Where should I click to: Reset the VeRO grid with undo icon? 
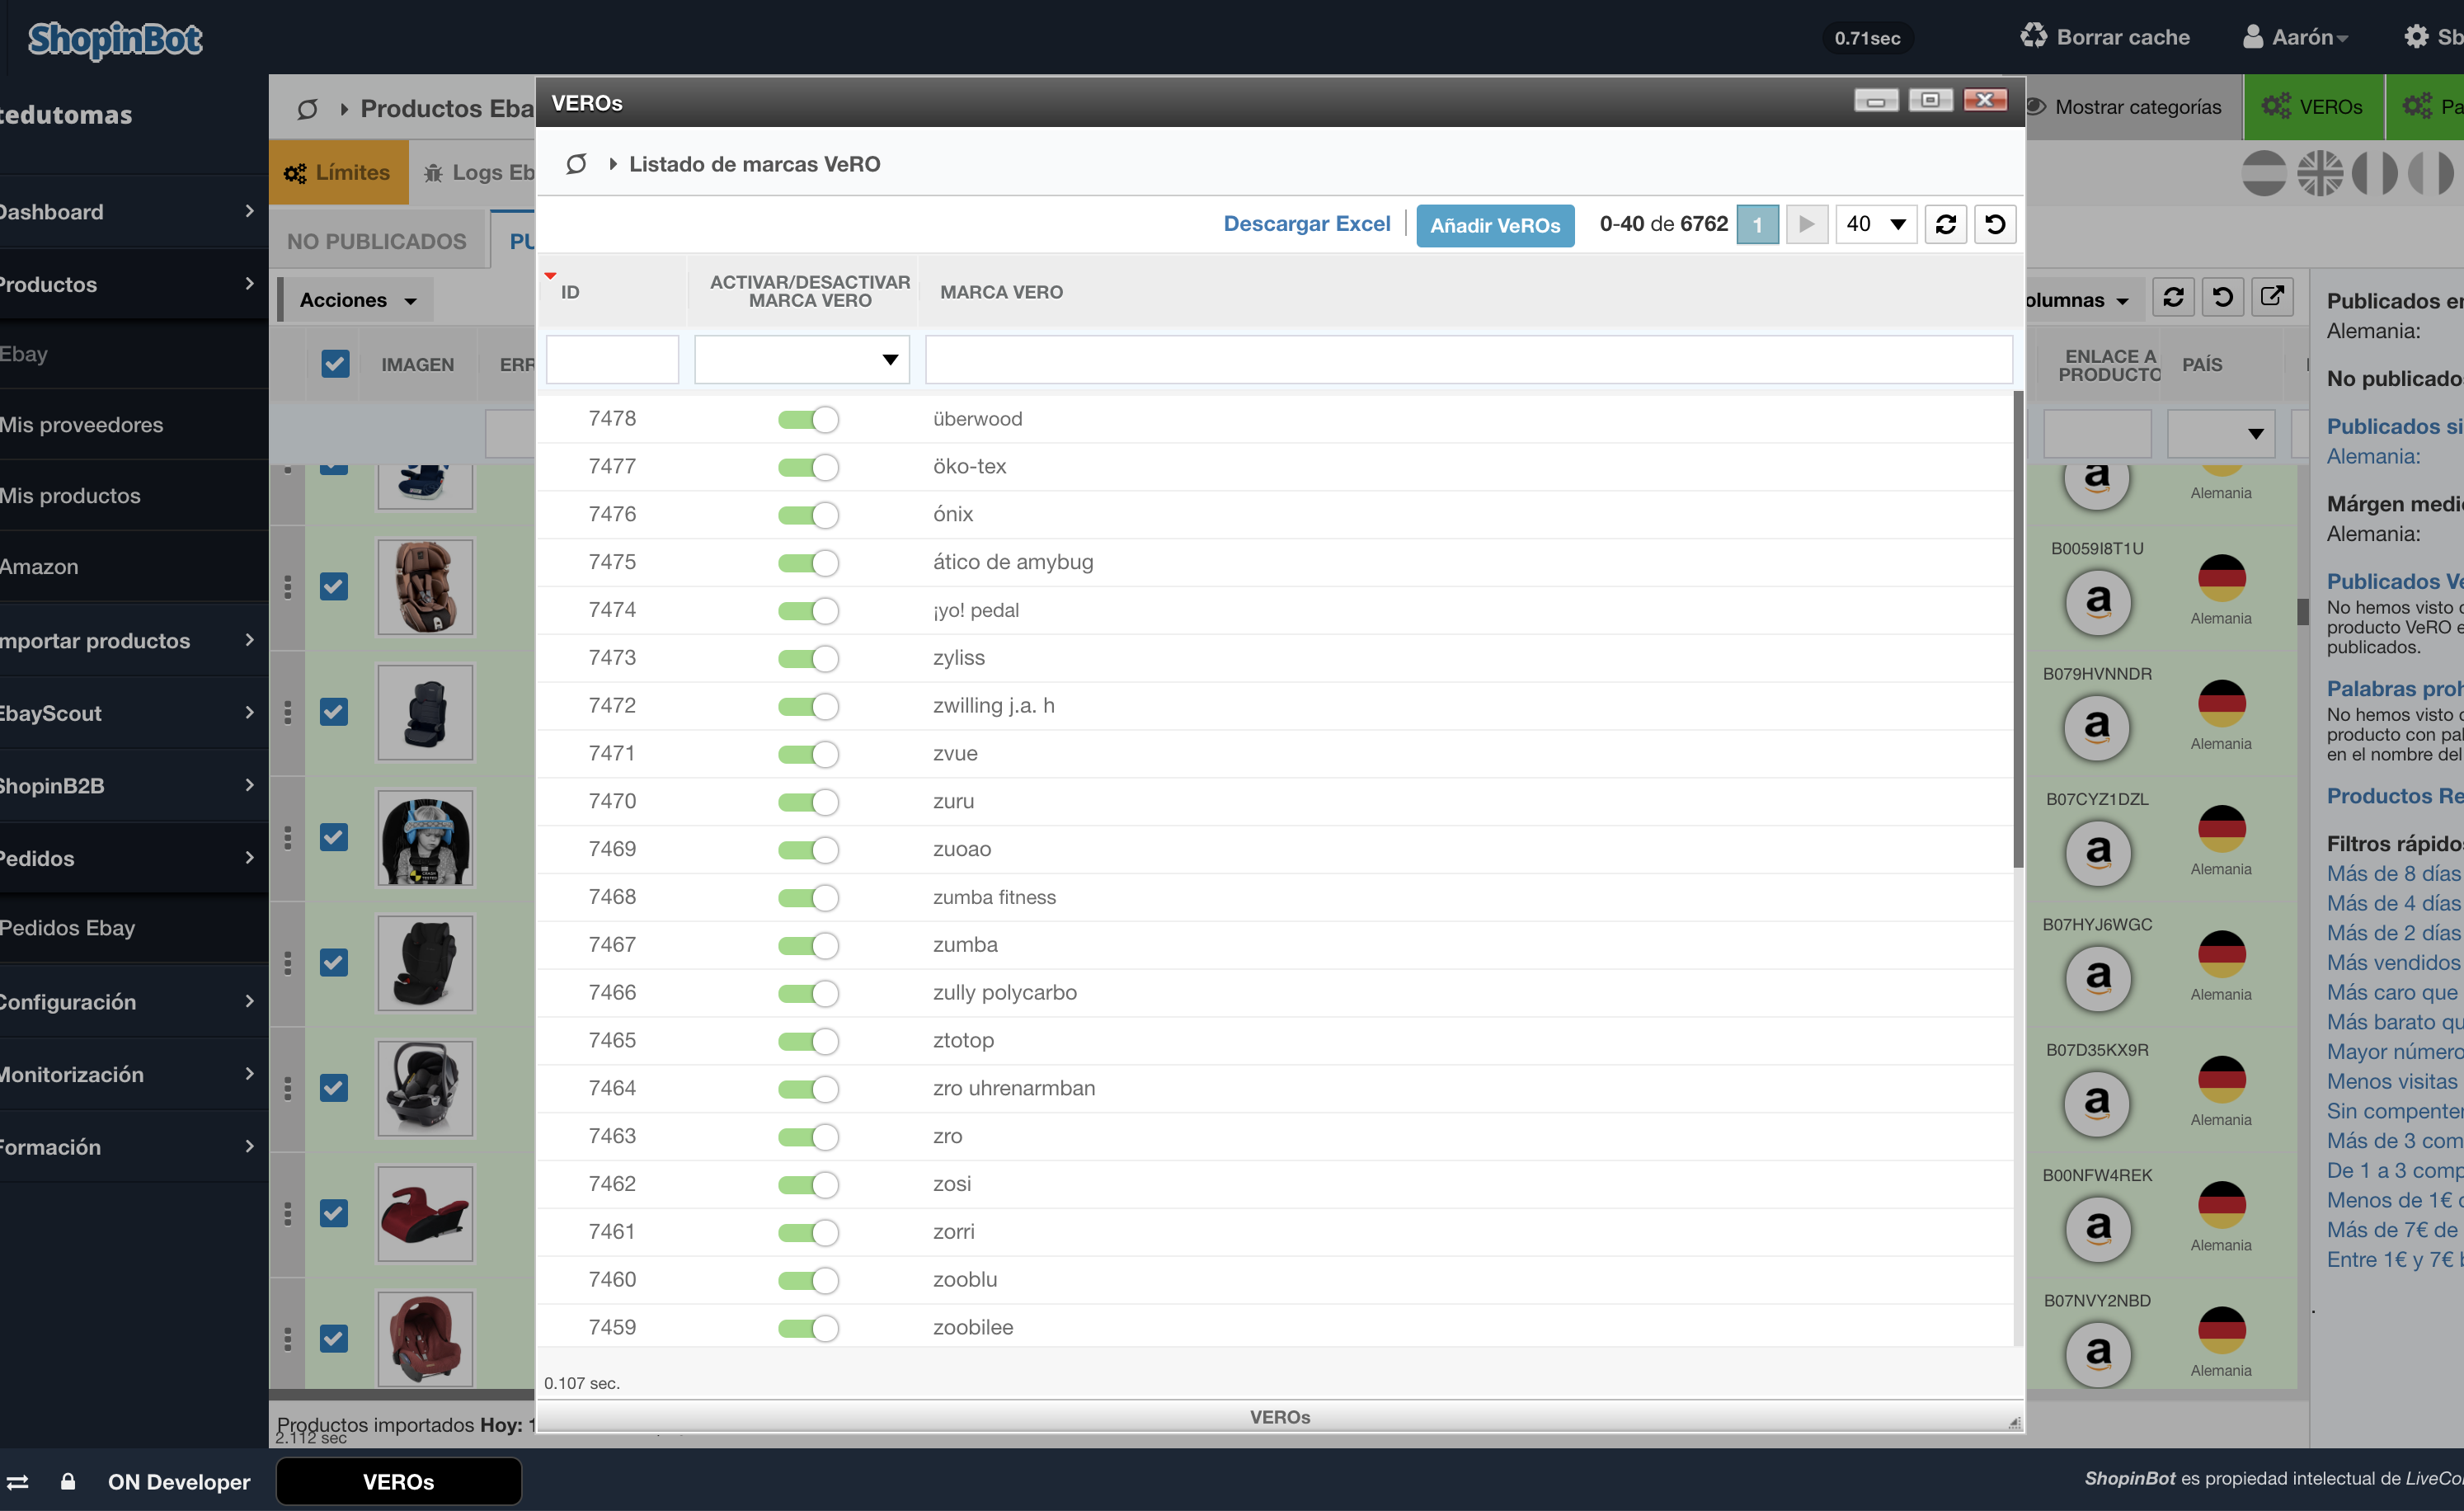1995,224
